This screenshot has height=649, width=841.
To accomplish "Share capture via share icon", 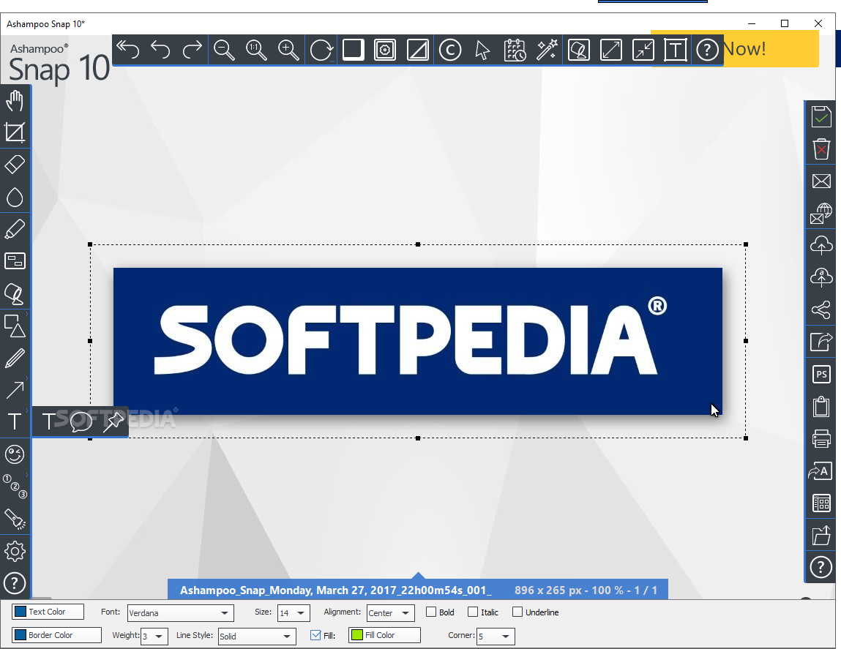I will click(821, 310).
